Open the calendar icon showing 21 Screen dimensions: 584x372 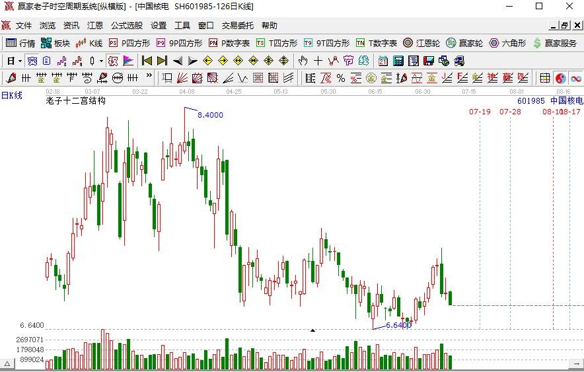(383, 61)
